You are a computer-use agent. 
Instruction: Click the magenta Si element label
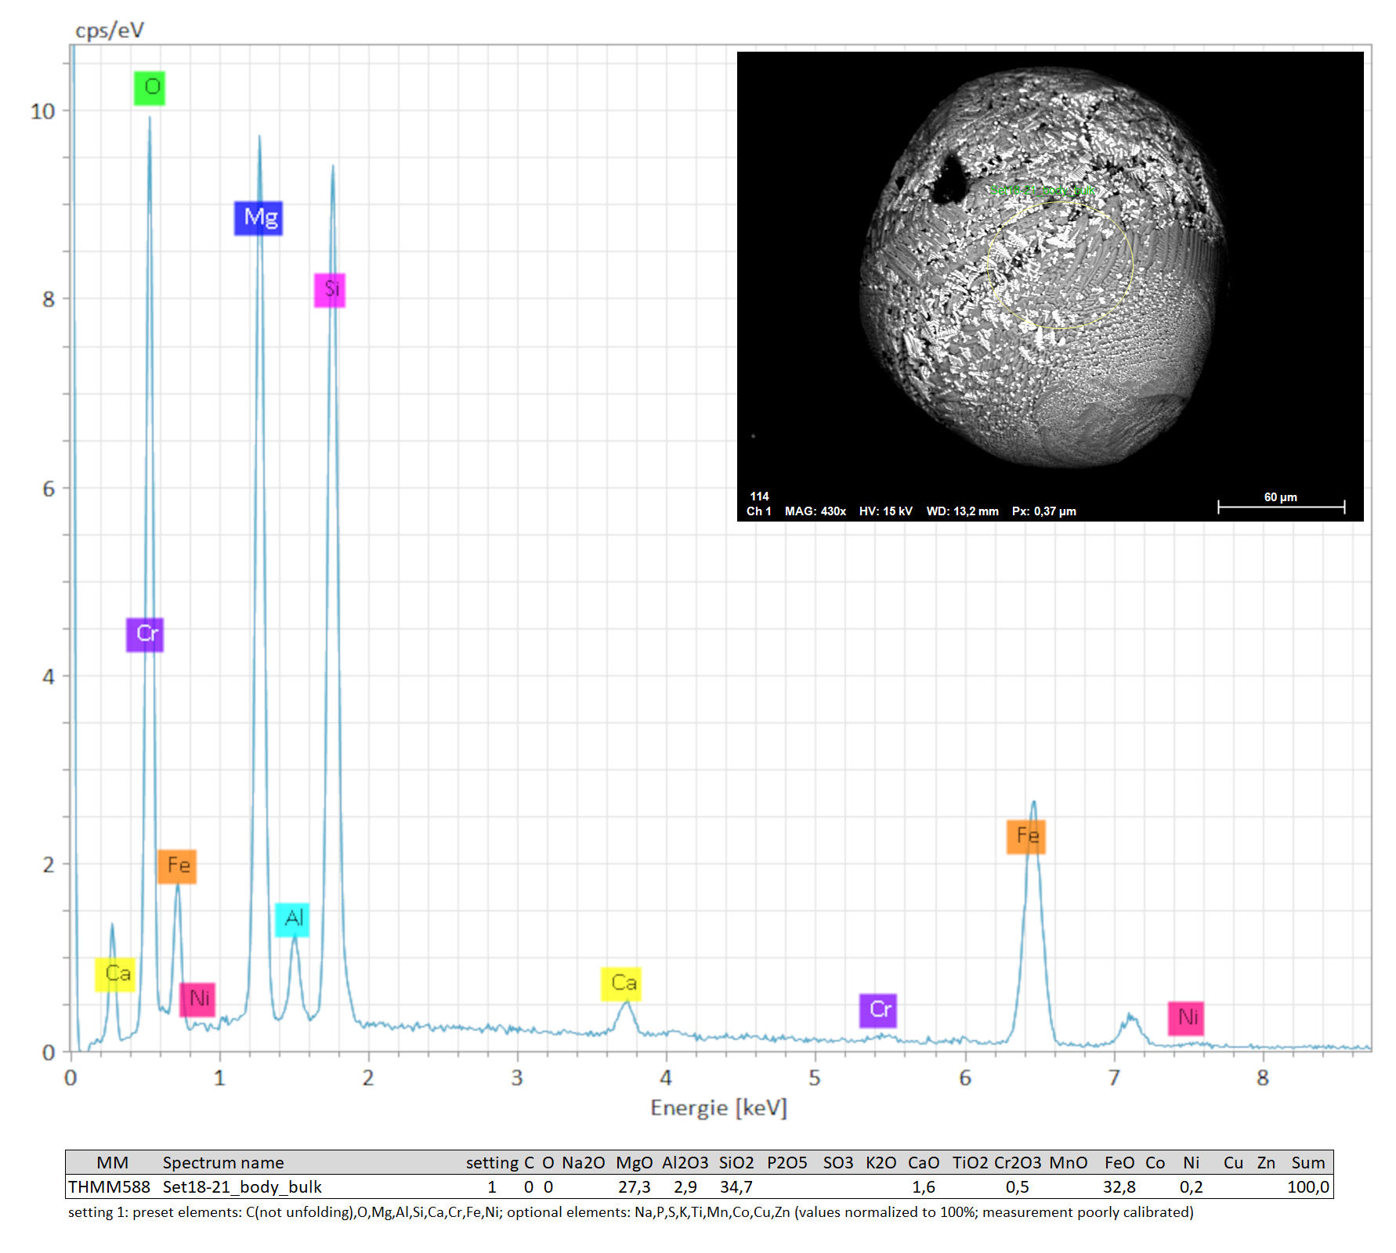[330, 290]
